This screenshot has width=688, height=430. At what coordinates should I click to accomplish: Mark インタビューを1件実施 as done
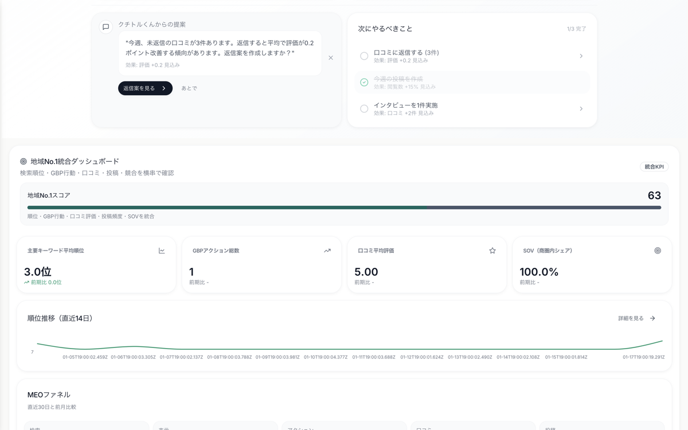pos(364,108)
